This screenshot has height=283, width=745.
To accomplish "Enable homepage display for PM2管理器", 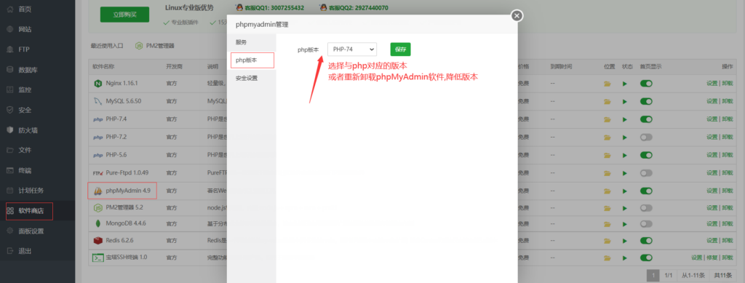I will (x=646, y=208).
